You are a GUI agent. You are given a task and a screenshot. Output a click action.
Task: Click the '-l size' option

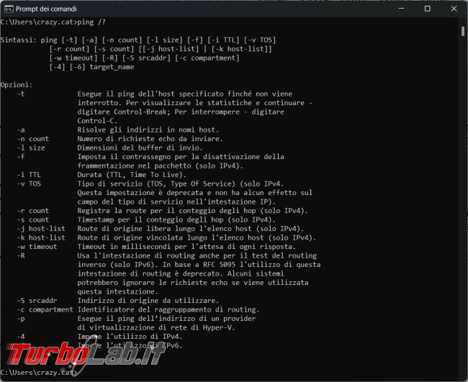pyautogui.click(x=31, y=147)
